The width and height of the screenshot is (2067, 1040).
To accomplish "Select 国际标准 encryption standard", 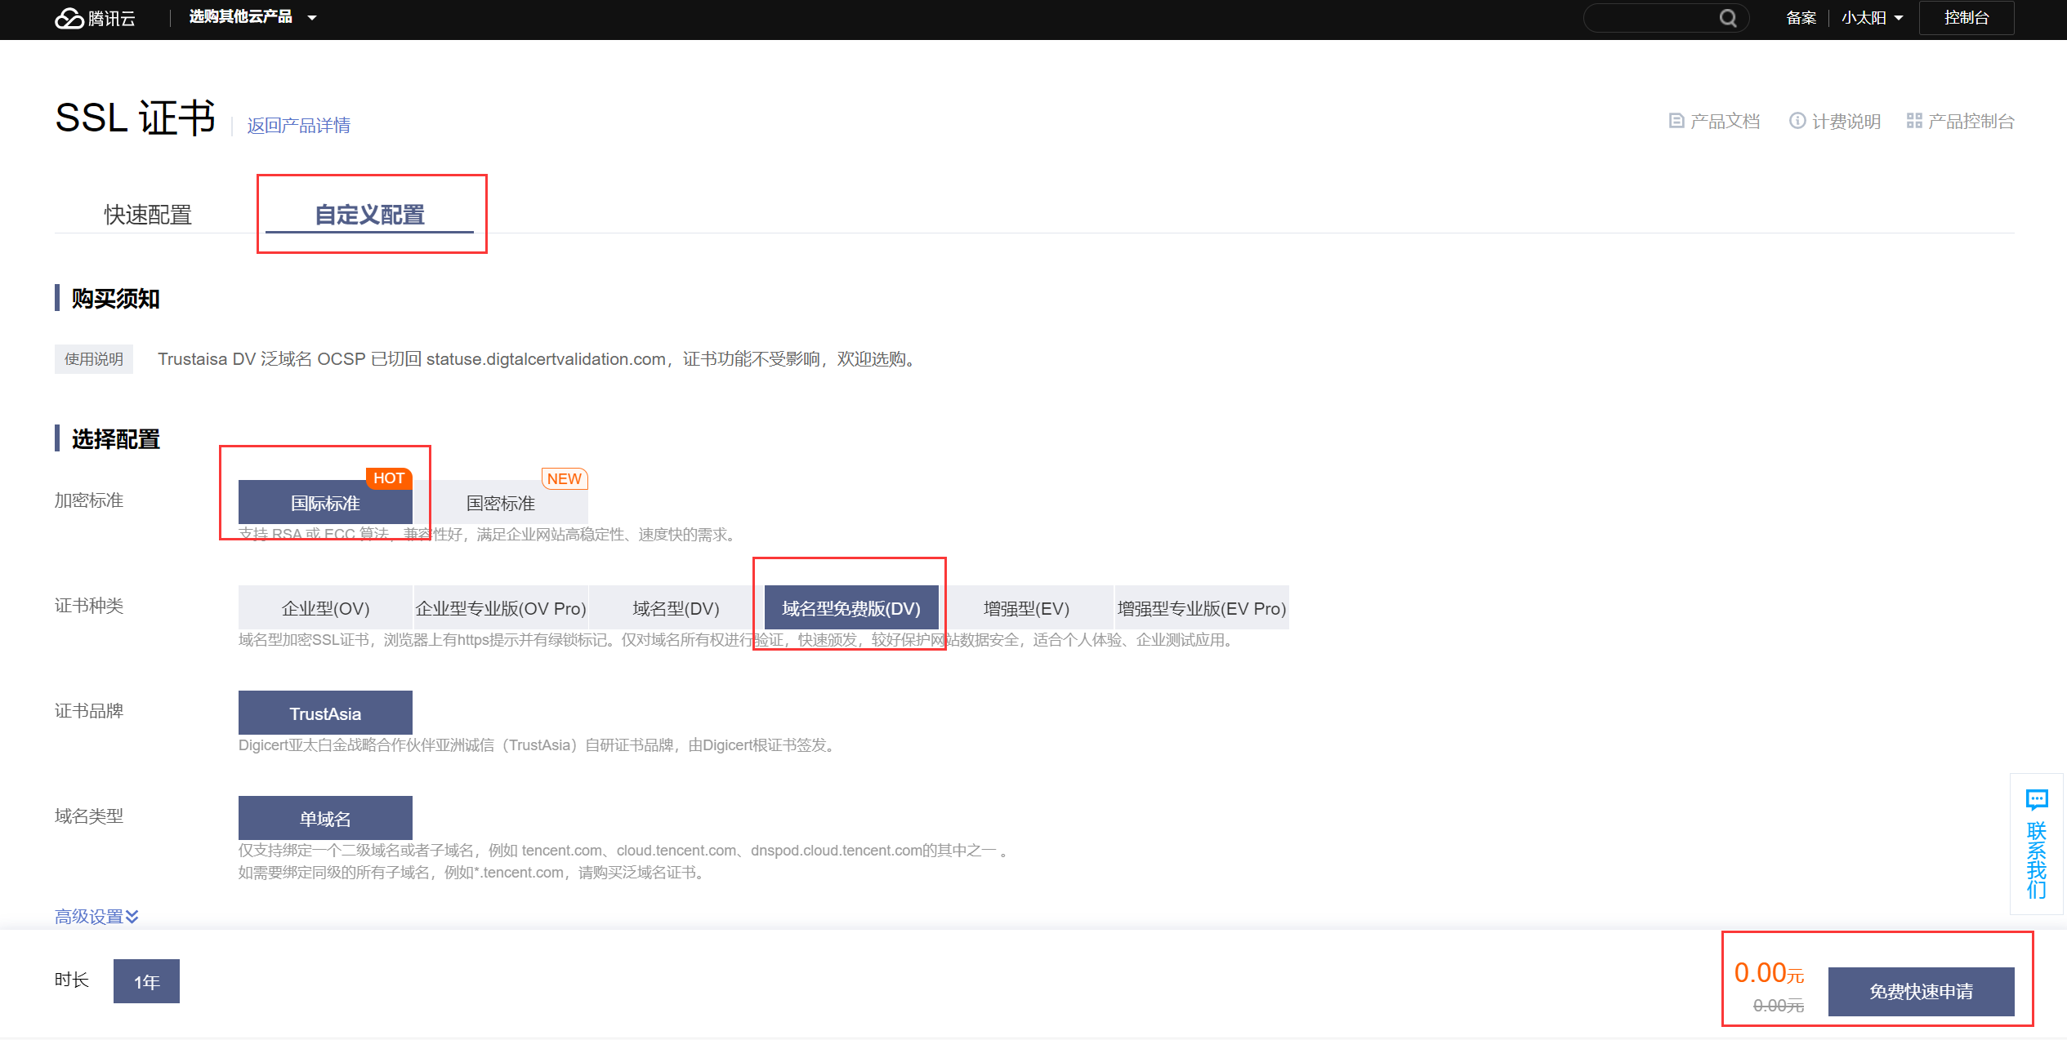I will (x=325, y=503).
